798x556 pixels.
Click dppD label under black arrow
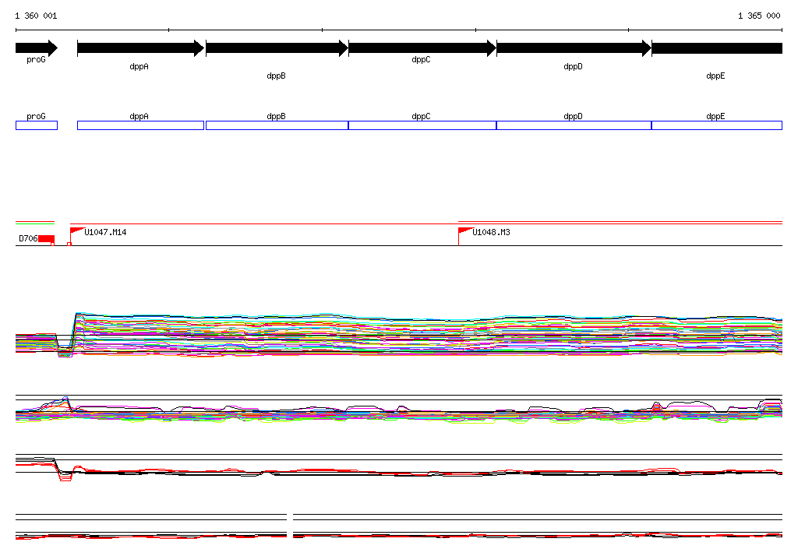[x=573, y=67]
